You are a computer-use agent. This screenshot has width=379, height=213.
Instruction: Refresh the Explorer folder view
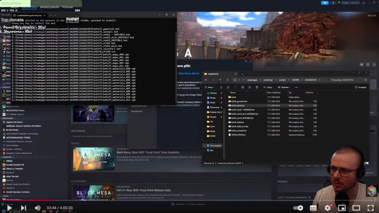tap(227, 80)
